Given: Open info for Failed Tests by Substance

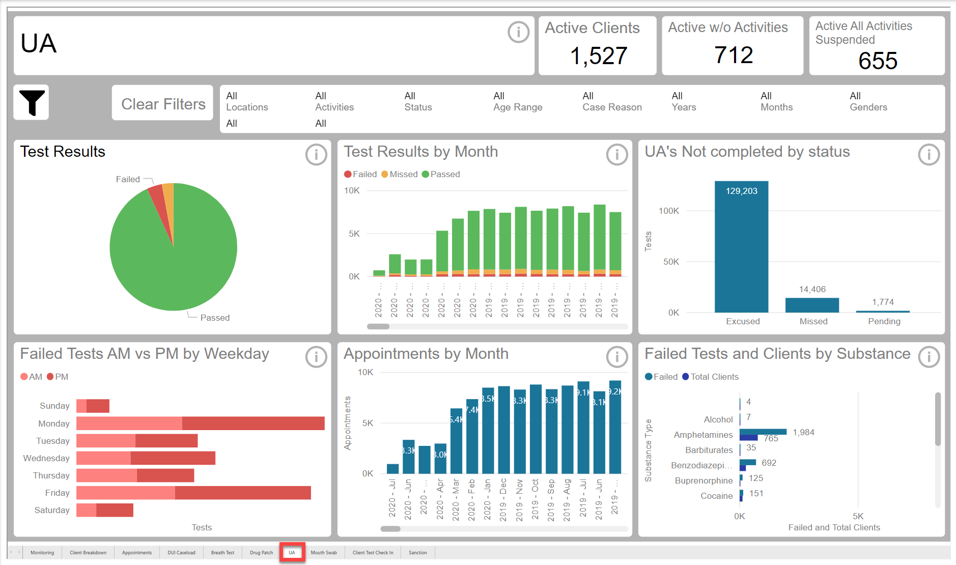Looking at the screenshot, I should (x=929, y=357).
